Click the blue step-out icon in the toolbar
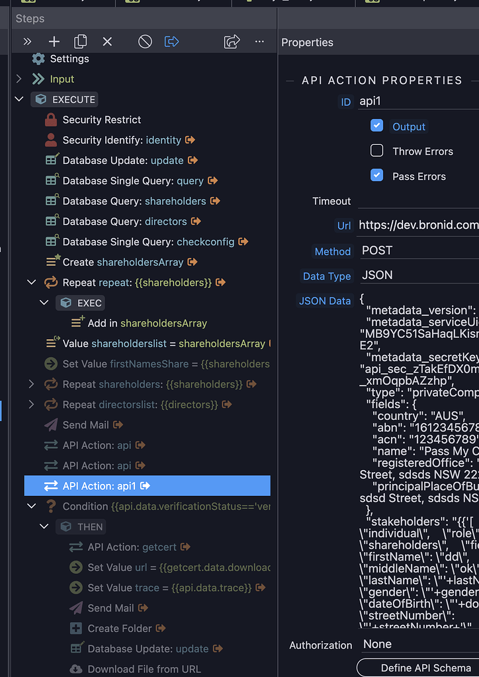The height and width of the screenshot is (677, 479). 171,41
